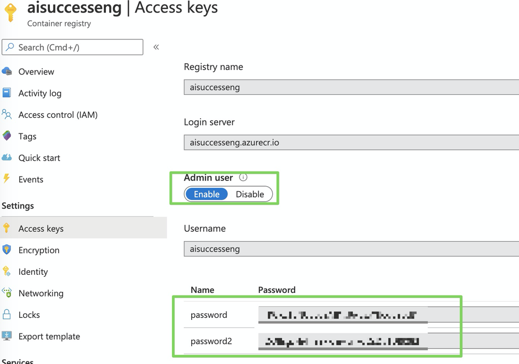Screen dimensions: 519x364
Task: Collapse the sidebar with double chevron
Action: coord(156,47)
